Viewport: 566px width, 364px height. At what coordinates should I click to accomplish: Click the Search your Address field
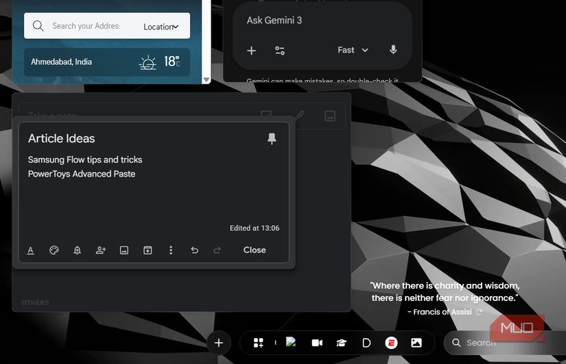[86, 26]
